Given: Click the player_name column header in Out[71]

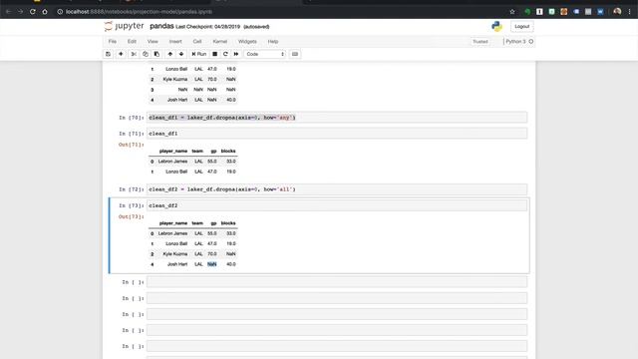Looking at the screenshot, I should coord(173,151).
